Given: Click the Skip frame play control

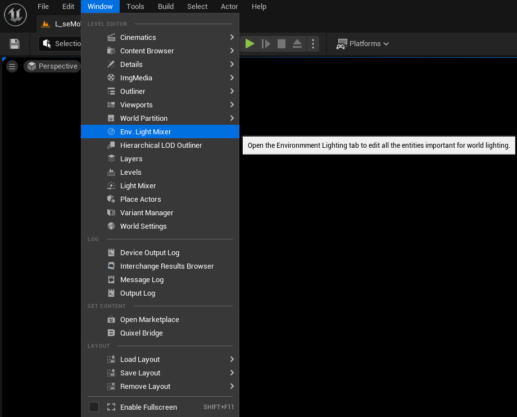Looking at the screenshot, I should coord(266,43).
